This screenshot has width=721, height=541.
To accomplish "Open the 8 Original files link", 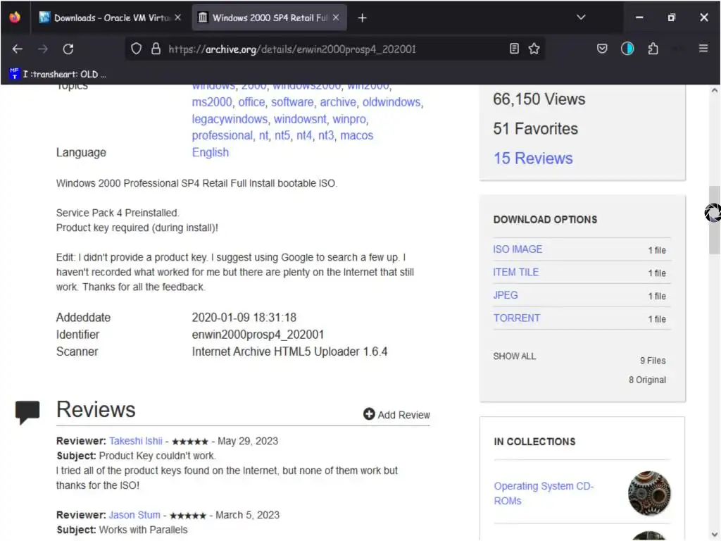I will [x=647, y=380].
